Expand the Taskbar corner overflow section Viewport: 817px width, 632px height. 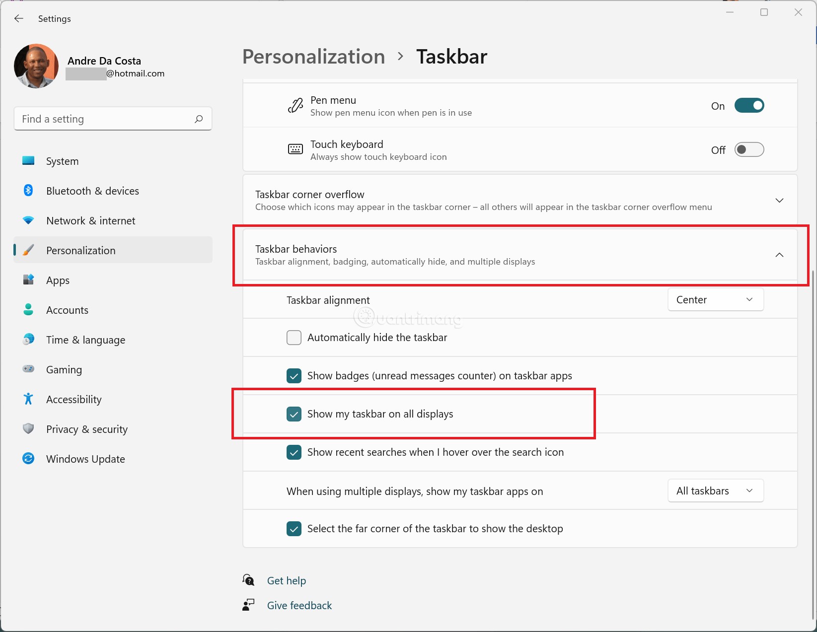tap(779, 200)
